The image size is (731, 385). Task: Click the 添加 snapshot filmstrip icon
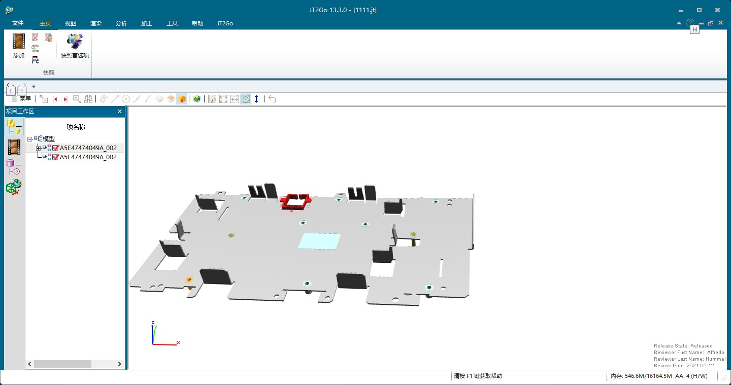[19, 42]
